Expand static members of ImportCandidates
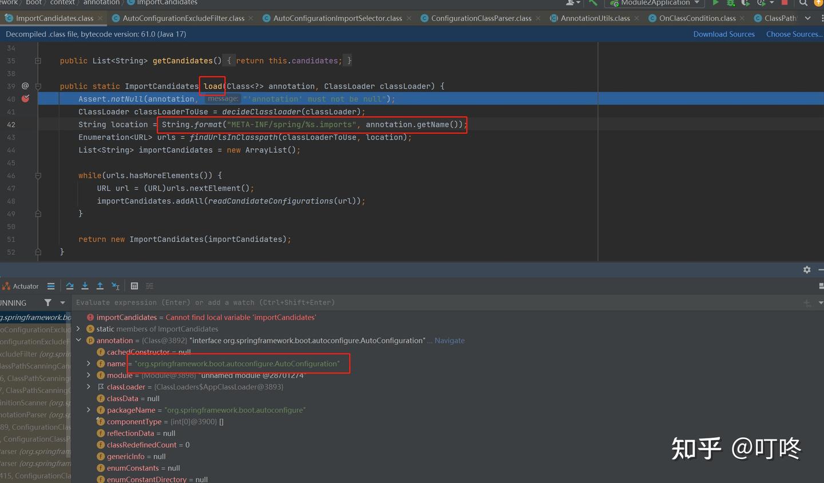The height and width of the screenshot is (483, 824). coord(78,328)
